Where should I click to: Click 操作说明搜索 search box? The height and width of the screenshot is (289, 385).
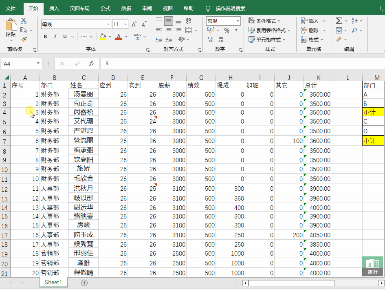pos(231,8)
